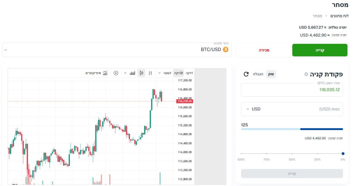Expand the BTC/USD currency selector

point(6,50)
